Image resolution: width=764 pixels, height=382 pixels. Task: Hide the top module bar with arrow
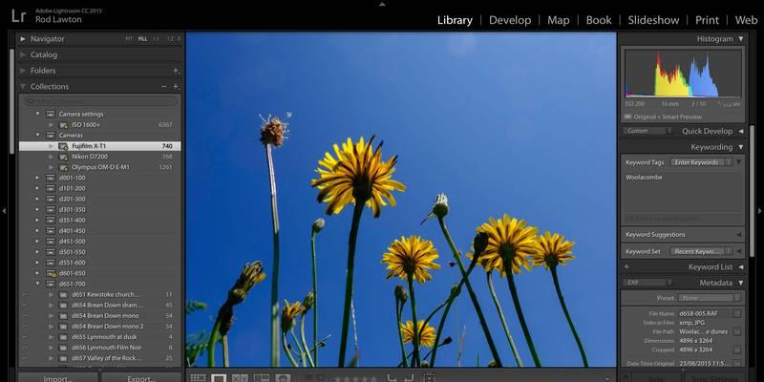coord(382,4)
